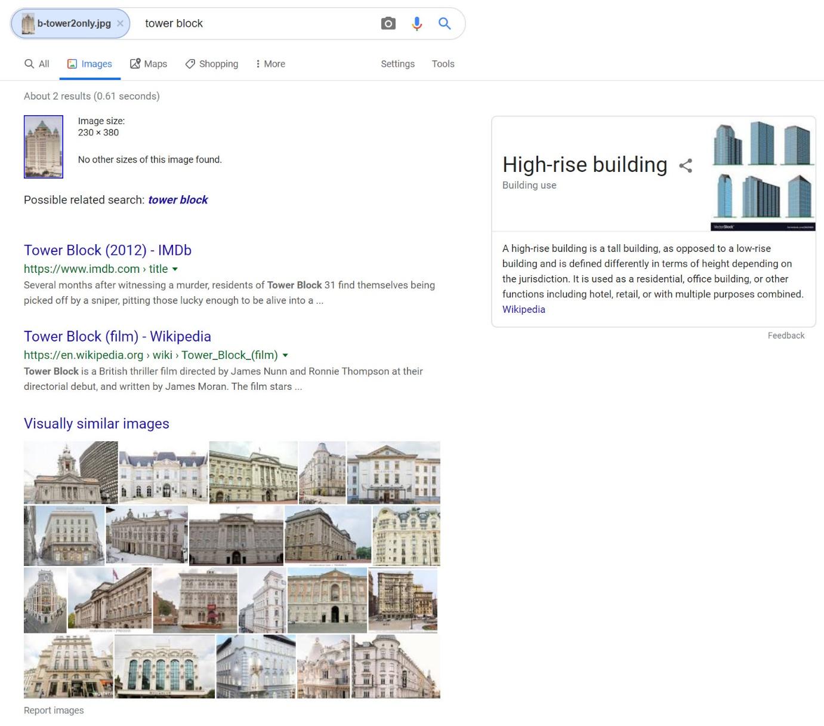824x726 pixels.
Task: Click the search-by-image camera icon
Action: point(388,23)
